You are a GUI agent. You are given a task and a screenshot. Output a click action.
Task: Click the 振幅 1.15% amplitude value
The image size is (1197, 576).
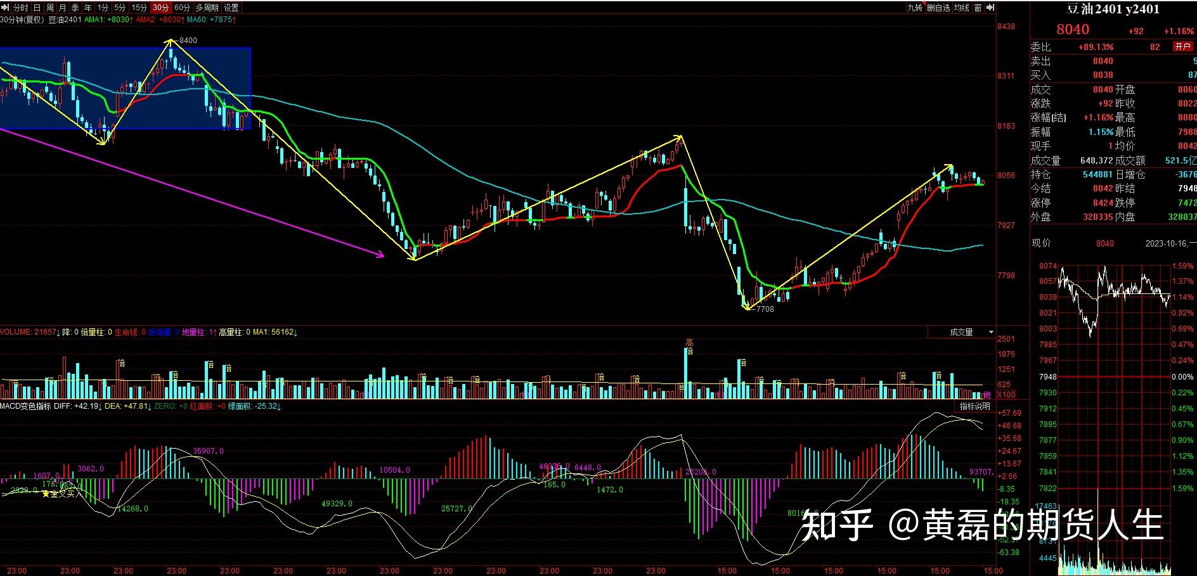tap(1101, 132)
